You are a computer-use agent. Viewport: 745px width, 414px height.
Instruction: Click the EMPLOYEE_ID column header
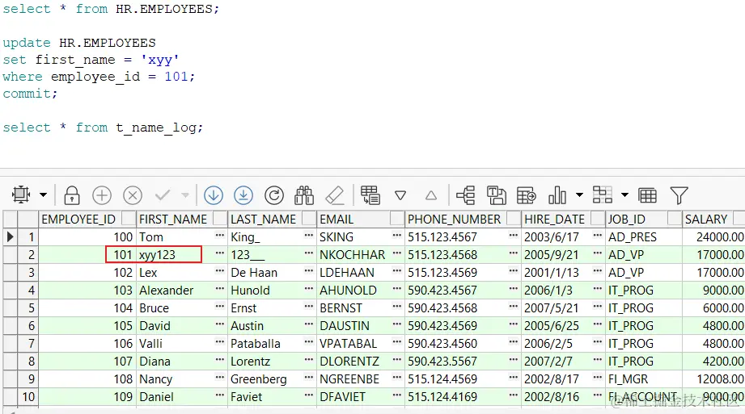tap(87, 219)
